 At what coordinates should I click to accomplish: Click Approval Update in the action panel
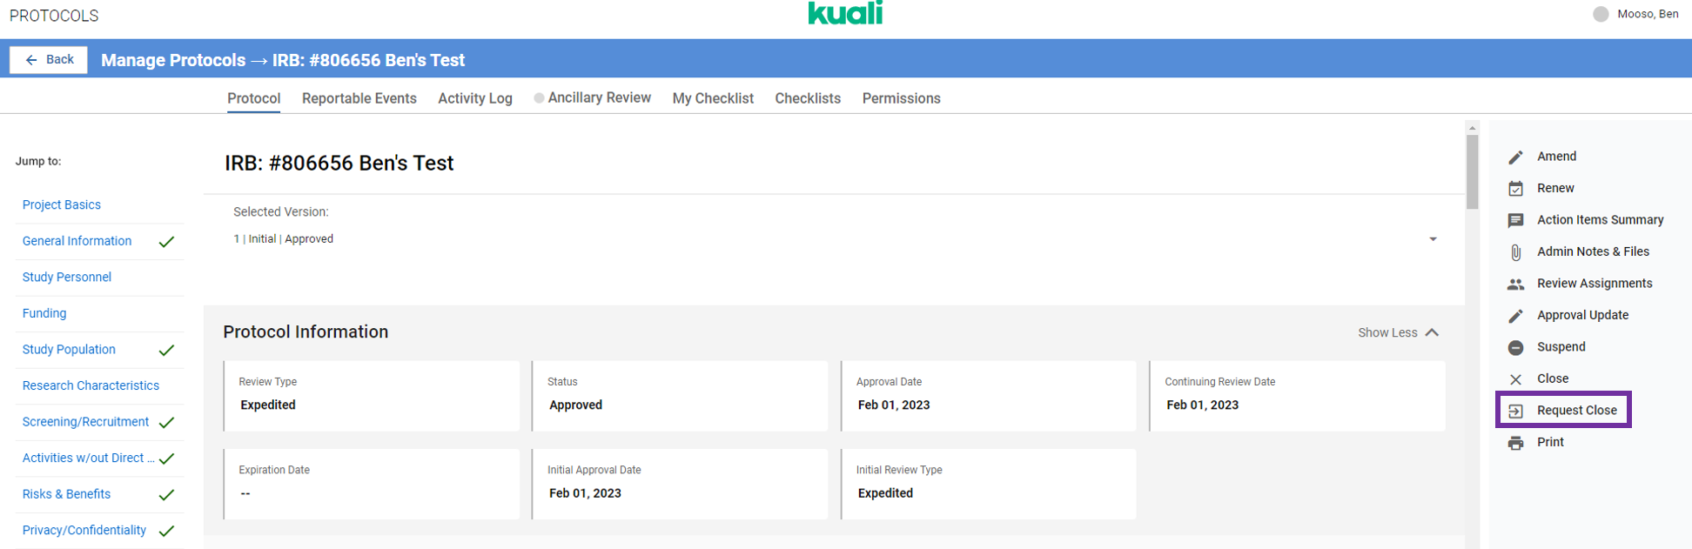[x=1581, y=315]
